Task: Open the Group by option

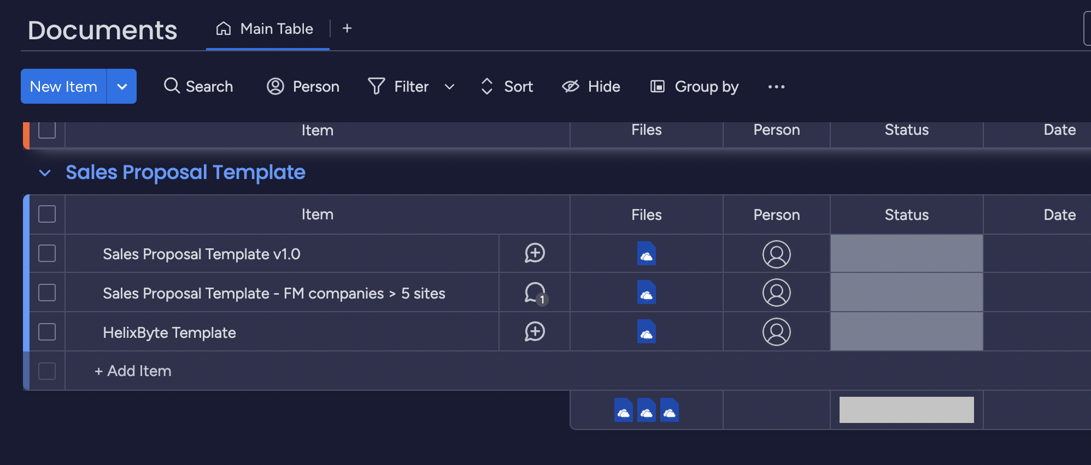Action: pyautogui.click(x=695, y=87)
